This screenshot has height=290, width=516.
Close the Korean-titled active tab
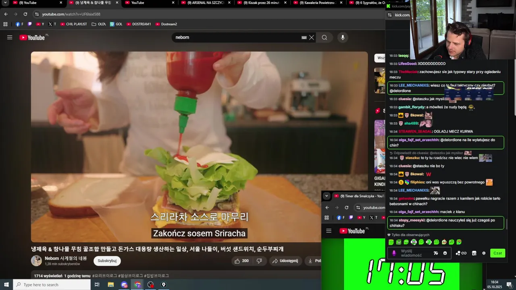(x=117, y=3)
